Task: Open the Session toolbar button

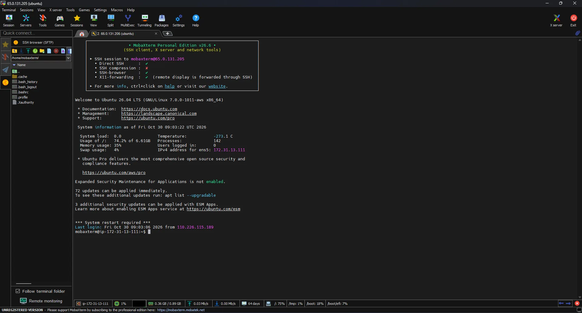Action: 9,21
